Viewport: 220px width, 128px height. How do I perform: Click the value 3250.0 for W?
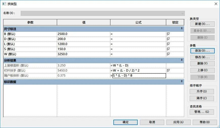point(84,54)
